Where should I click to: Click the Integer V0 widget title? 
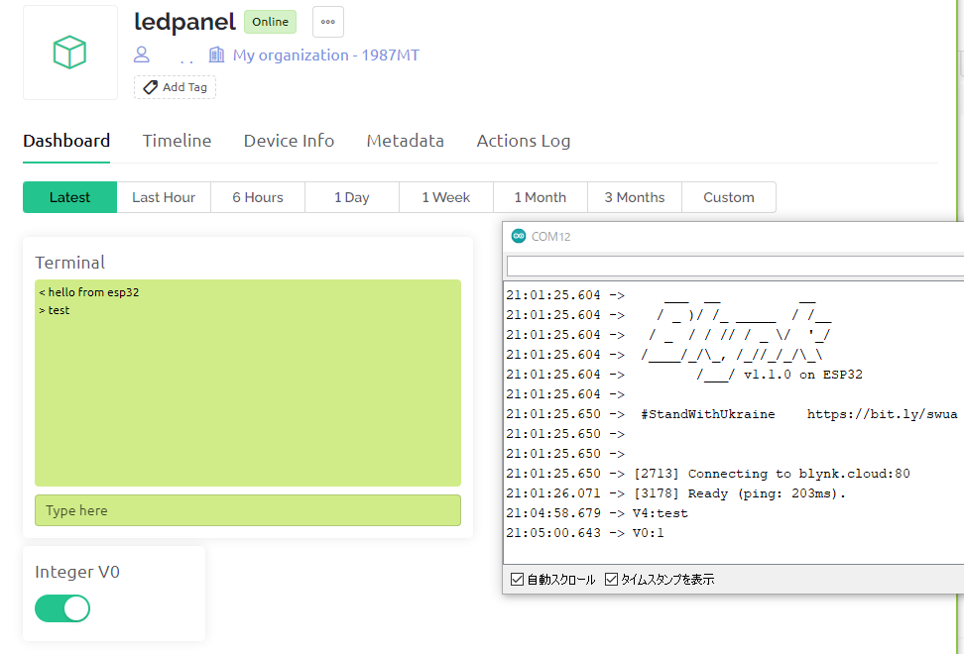point(77,572)
